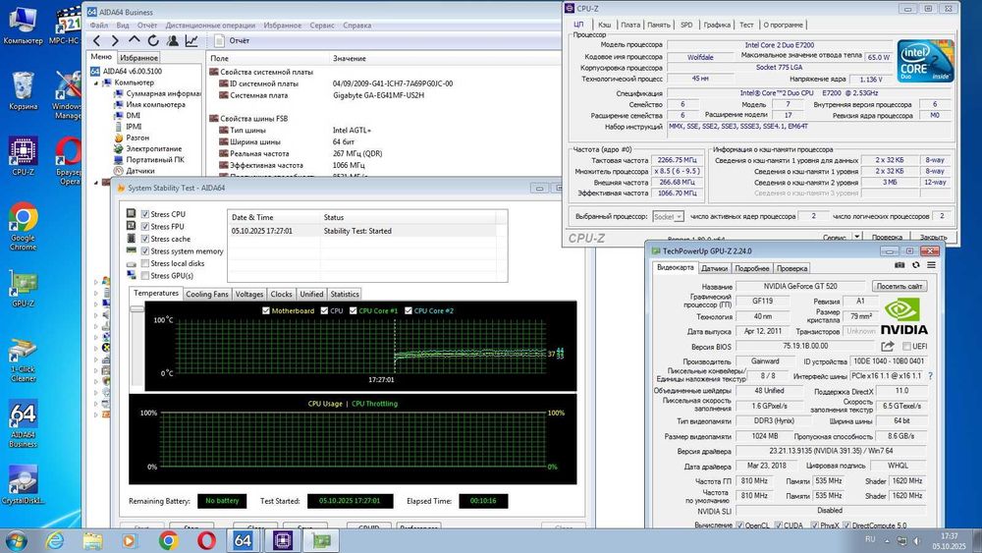Click the AIDA64 up-level arrow
The width and height of the screenshot is (982, 553).
coord(134,40)
